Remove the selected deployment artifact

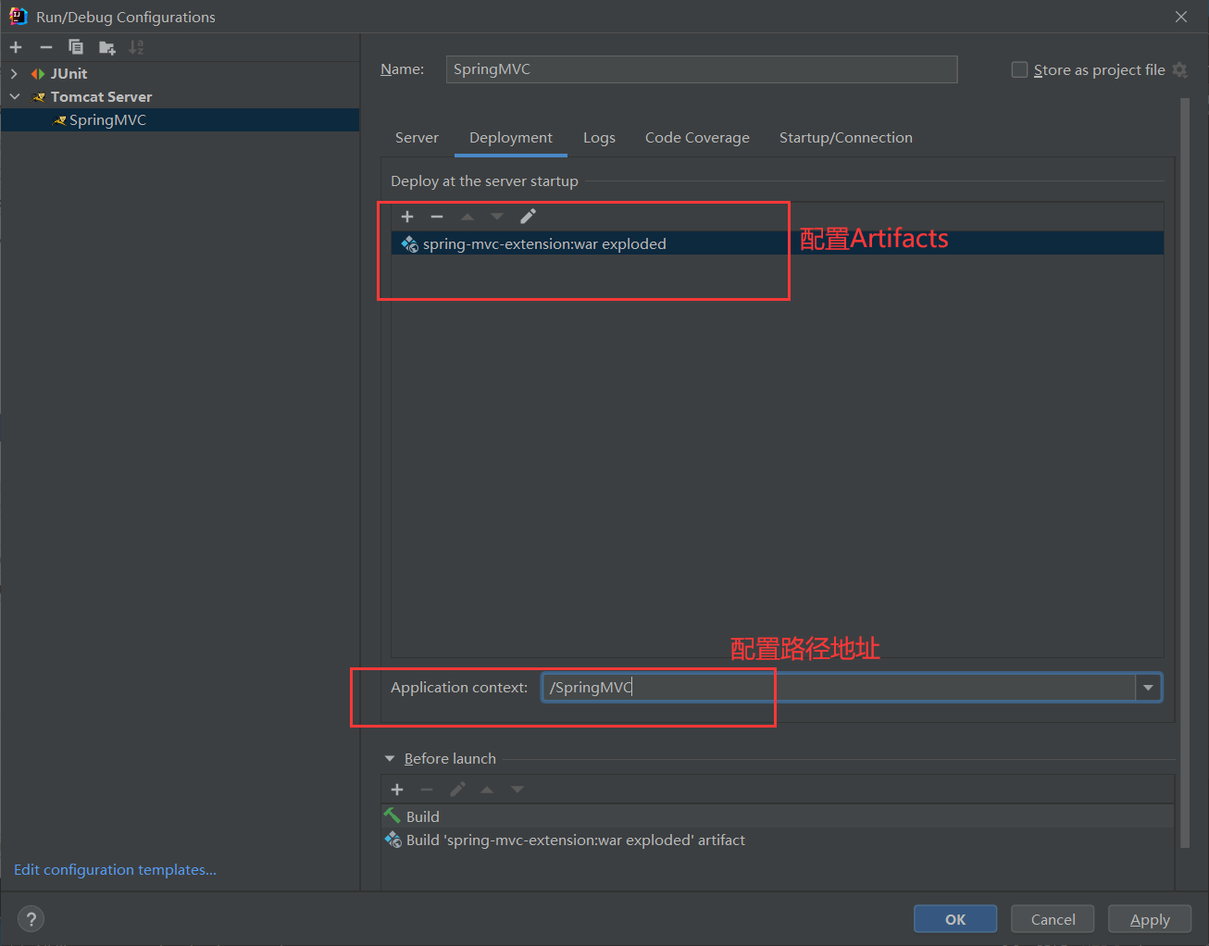tap(437, 217)
